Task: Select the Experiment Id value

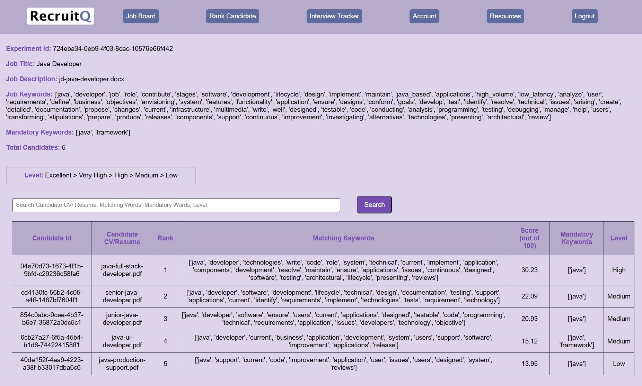Action: pyautogui.click(x=113, y=48)
